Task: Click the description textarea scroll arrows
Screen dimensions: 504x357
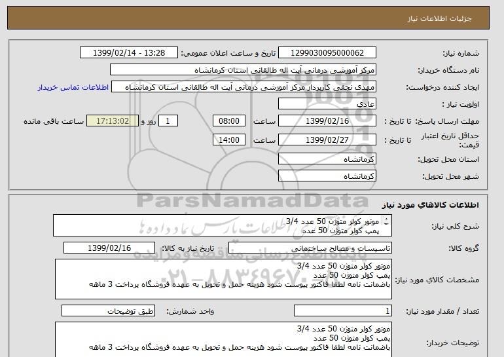Action: coord(386,221)
